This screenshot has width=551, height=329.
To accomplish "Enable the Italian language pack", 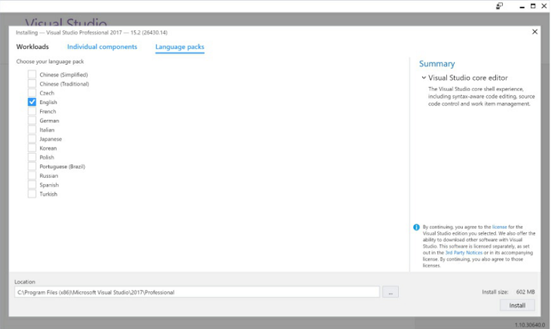I will (32, 130).
